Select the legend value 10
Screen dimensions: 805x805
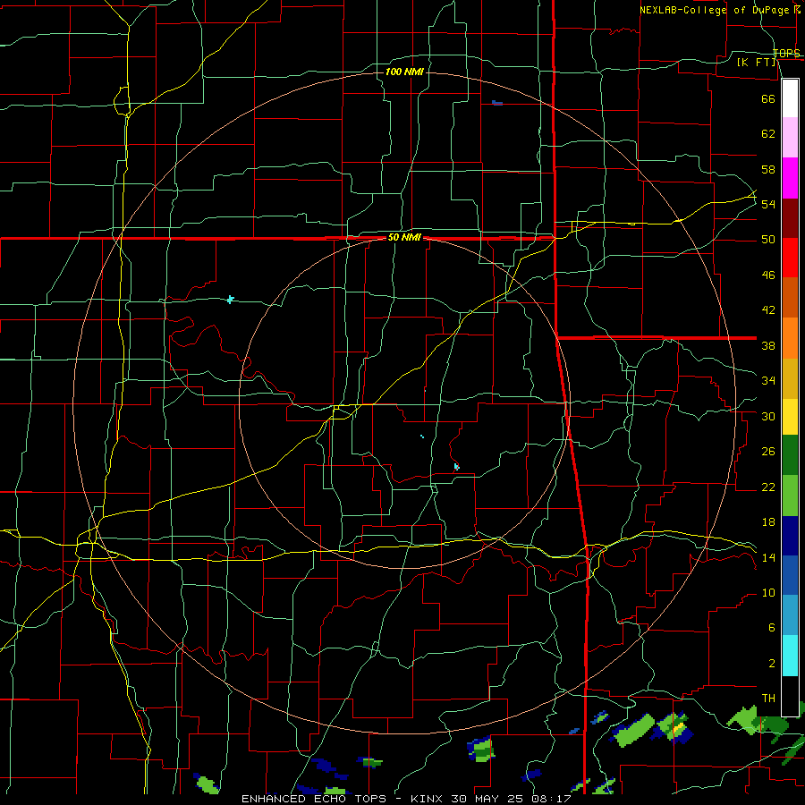[x=768, y=592]
